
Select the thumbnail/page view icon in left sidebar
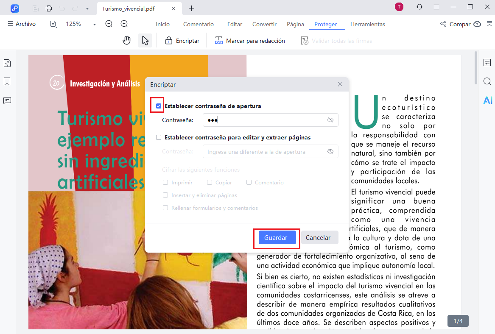(7, 63)
